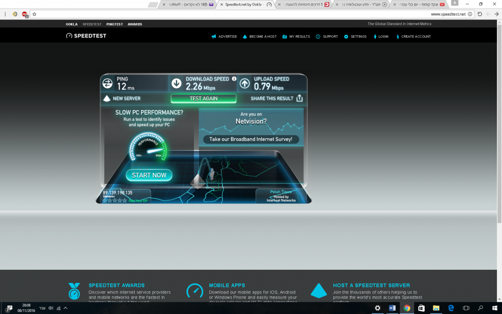Rate your ISP with the stars
This screenshot has width=502, height=314.
click(x=114, y=200)
